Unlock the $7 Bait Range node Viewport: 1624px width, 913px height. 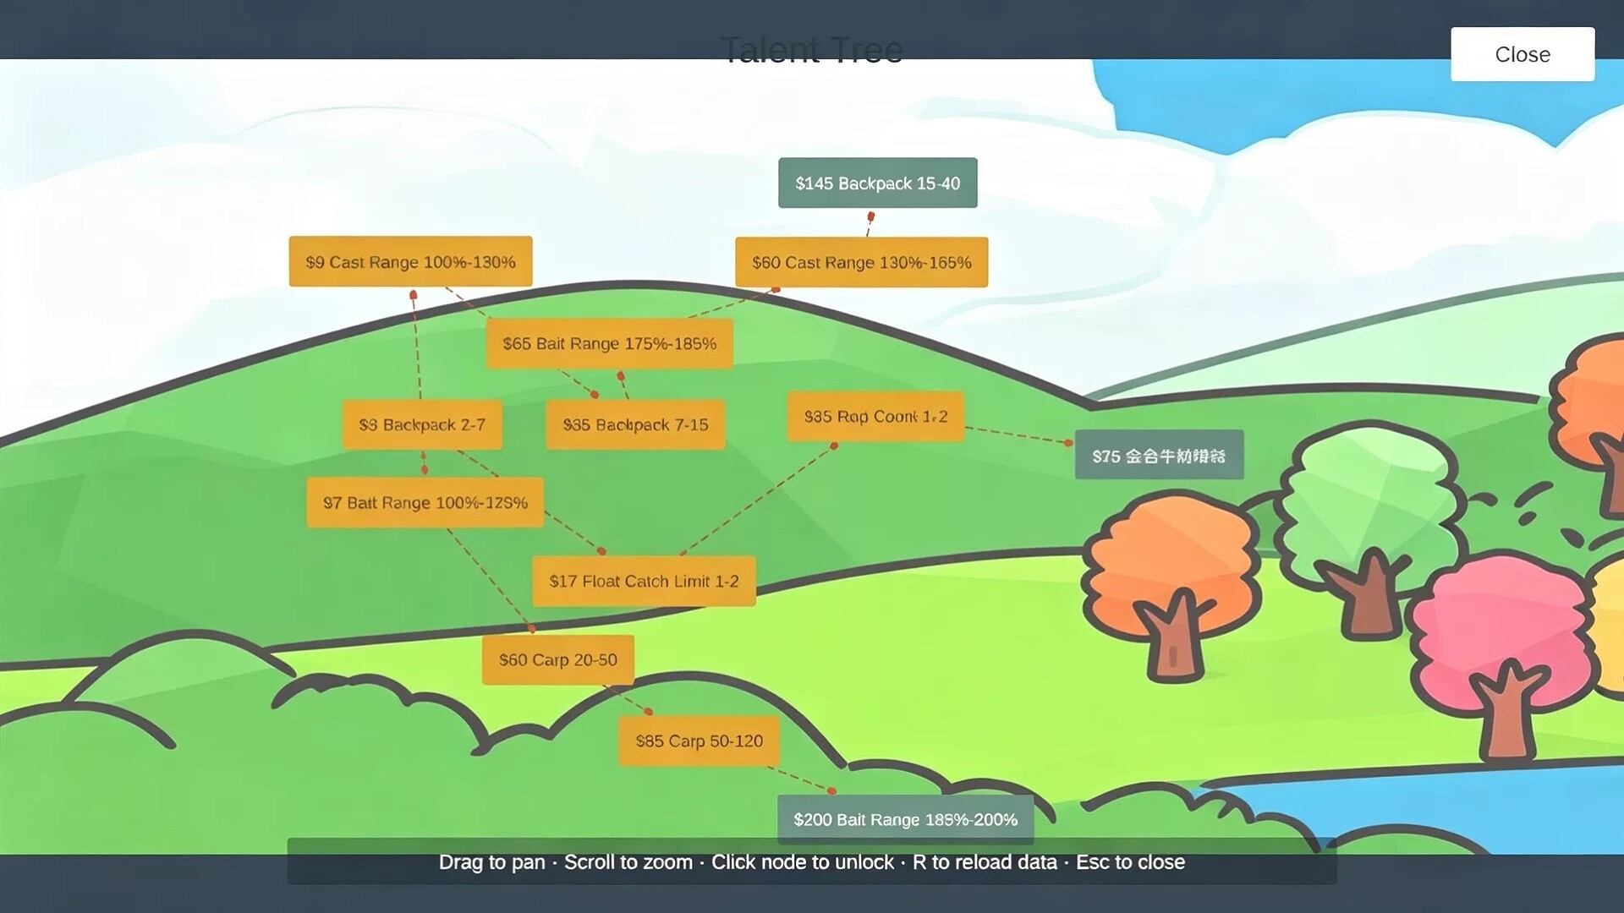coord(425,502)
